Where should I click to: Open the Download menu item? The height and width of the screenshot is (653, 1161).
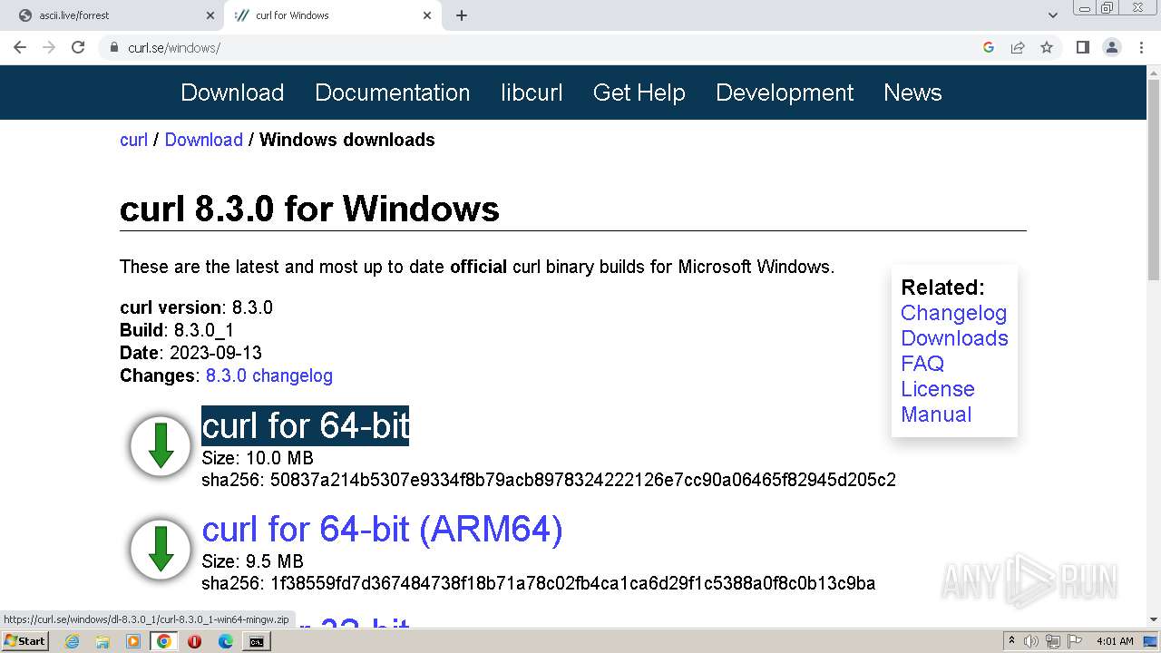click(x=232, y=93)
